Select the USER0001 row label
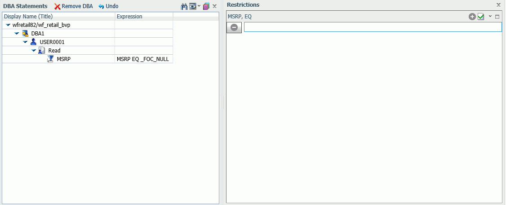Image resolution: width=506 pixels, height=205 pixels. click(x=52, y=42)
